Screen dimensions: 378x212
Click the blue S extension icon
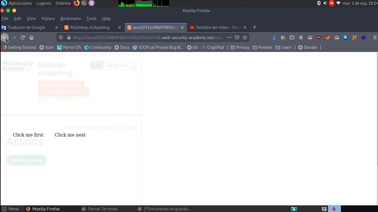[346, 38]
